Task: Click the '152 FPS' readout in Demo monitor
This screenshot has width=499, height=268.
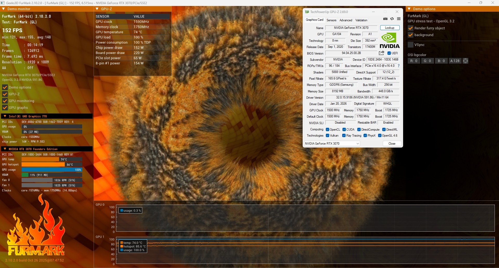Action: click(12, 30)
